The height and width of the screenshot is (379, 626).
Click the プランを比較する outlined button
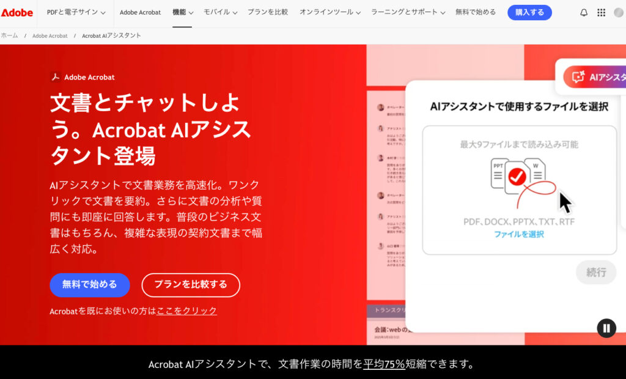(x=191, y=285)
